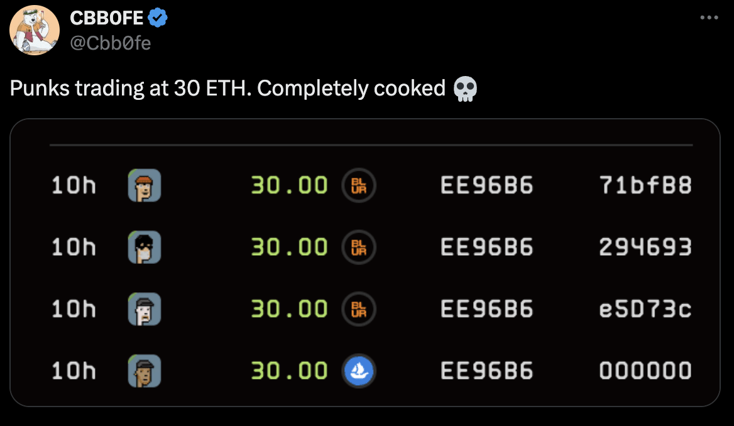Click the 30.00 price on the fourth row
The width and height of the screenshot is (734, 426).
point(289,371)
